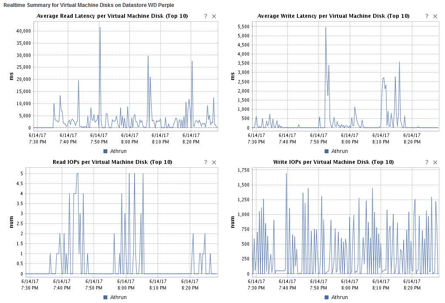This screenshot has width=445, height=303.
Task: Close the Average Write Latency chart
Action: [435, 16]
